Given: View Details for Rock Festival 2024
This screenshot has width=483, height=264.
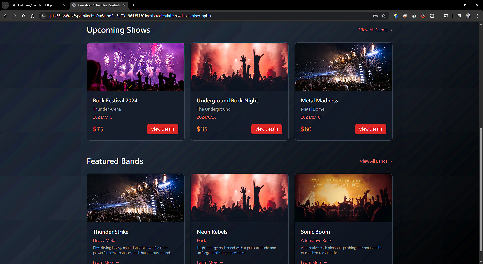Looking at the screenshot, I should tap(163, 129).
